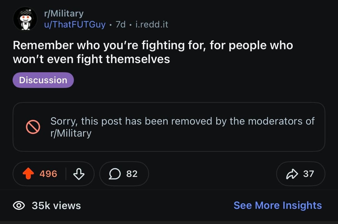
Task: Click the eye views icon
Action: (x=19, y=206)
